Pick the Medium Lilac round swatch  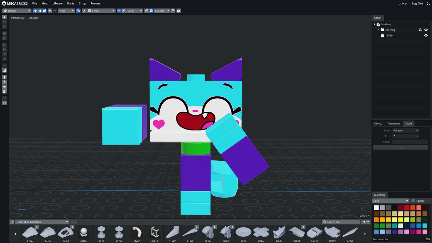[395, 232]
